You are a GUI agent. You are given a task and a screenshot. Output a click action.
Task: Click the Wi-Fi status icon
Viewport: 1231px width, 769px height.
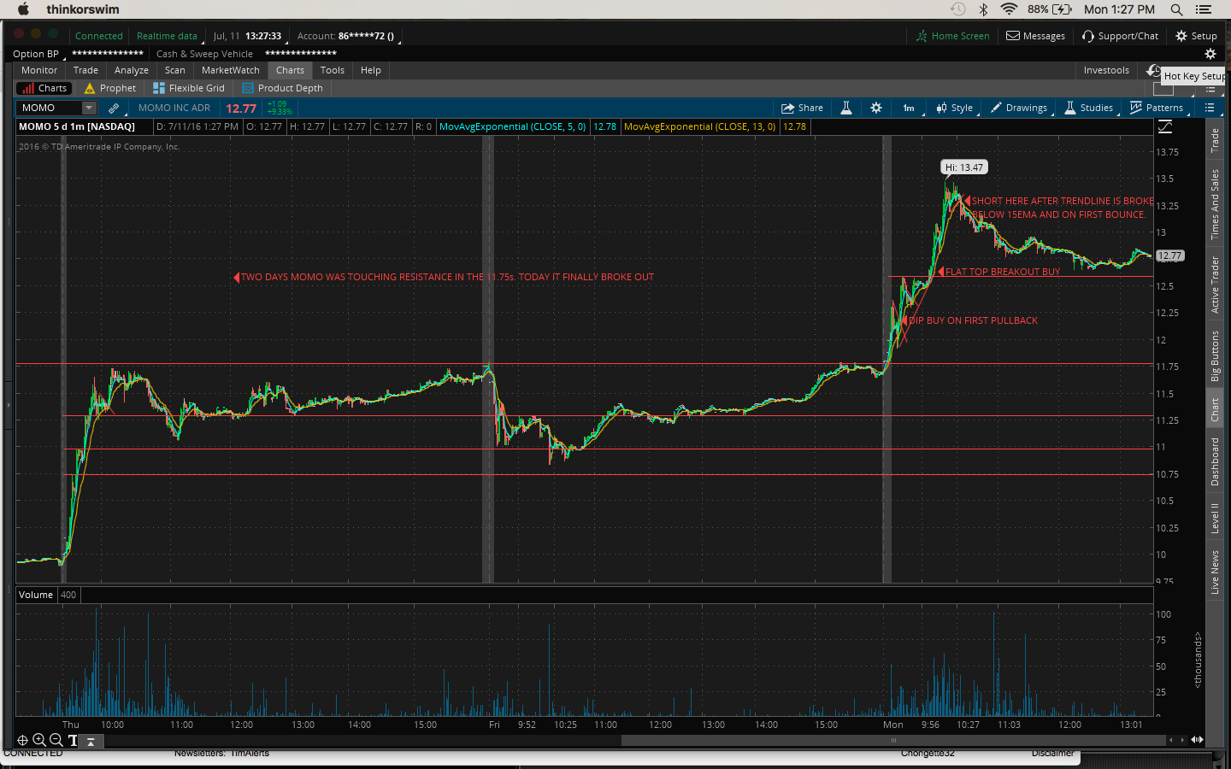[1009, 9]
